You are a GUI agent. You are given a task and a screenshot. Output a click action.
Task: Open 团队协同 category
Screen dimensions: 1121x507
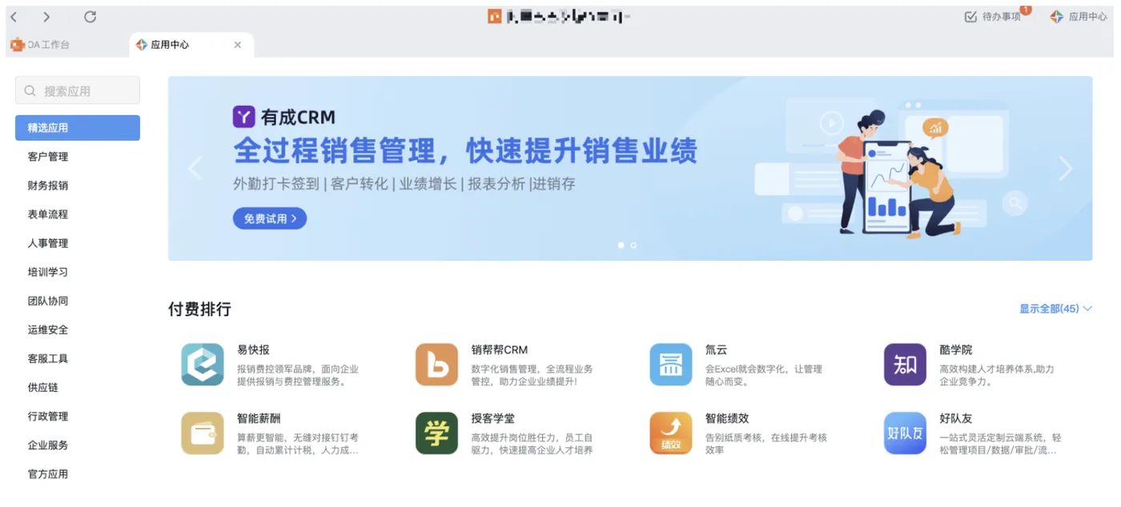click(x=48, y=301)
